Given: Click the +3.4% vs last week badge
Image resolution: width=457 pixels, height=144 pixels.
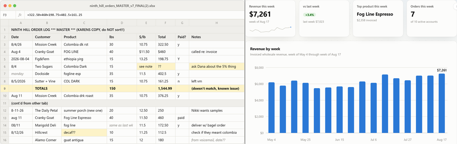Looking at the screenshot, I should click(309, 14).
